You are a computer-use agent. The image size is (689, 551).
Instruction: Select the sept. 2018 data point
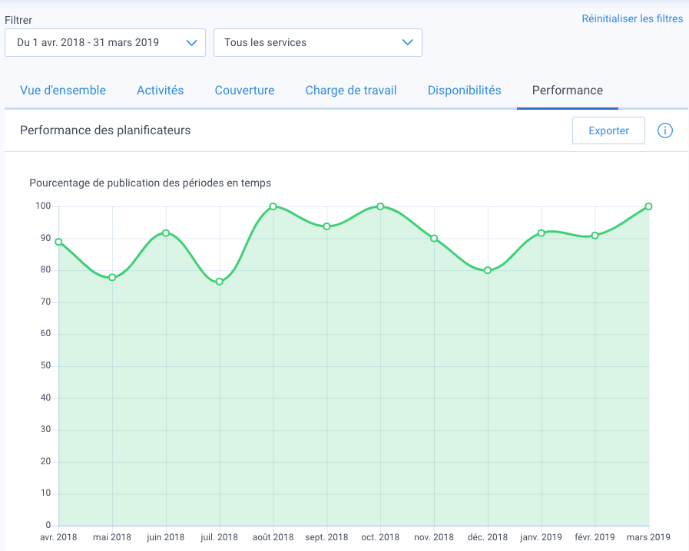pyautogui.click(x=326, y=226)
